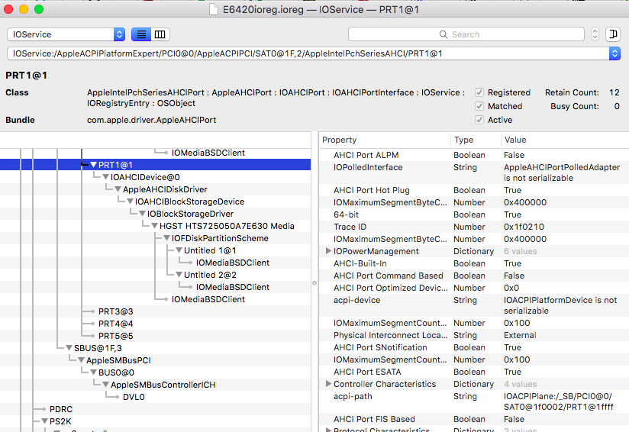Sort by the Type column header
The image size is (629, 432).
[x=475, y=140]
